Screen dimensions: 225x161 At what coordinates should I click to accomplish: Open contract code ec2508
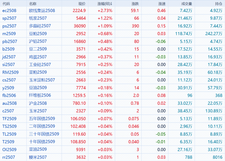[9, 11]
